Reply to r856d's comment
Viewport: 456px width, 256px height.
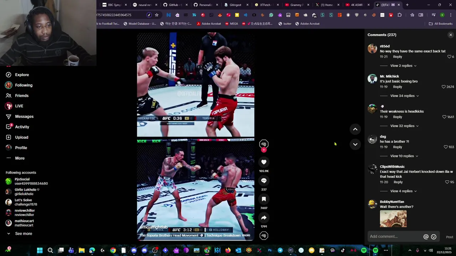(x=398, y=57)
